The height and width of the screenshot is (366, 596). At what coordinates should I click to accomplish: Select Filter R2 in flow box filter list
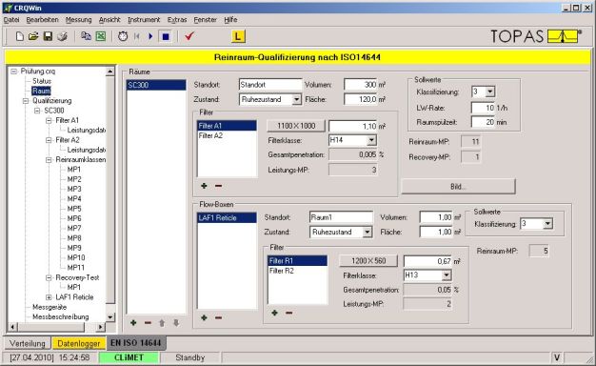tap(297, 271)
